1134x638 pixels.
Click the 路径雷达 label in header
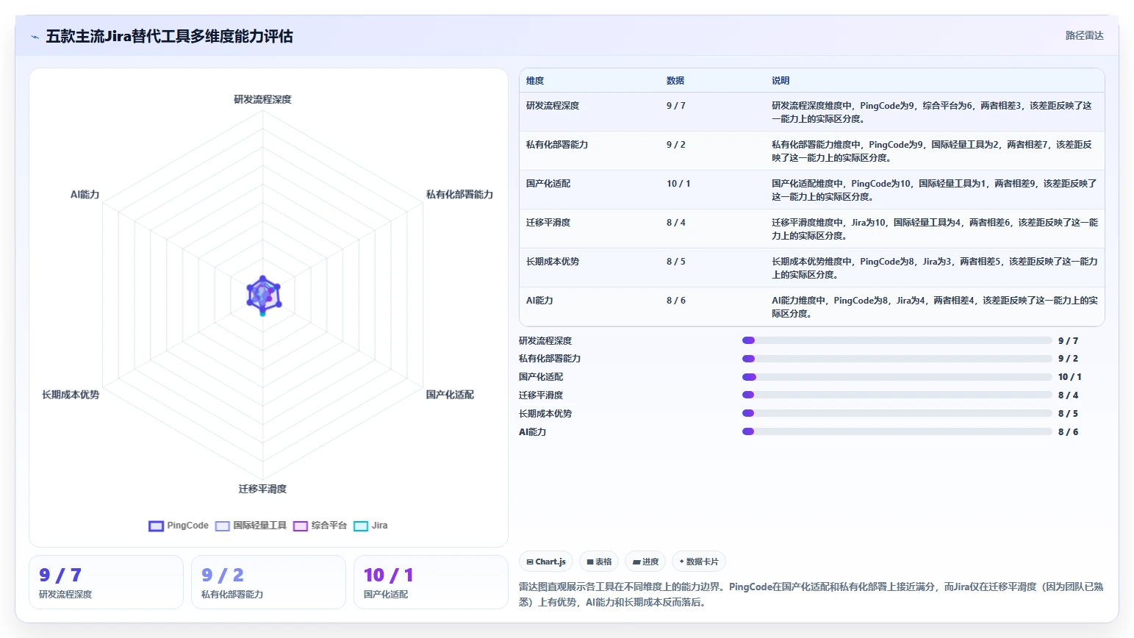click(1084, 35)
